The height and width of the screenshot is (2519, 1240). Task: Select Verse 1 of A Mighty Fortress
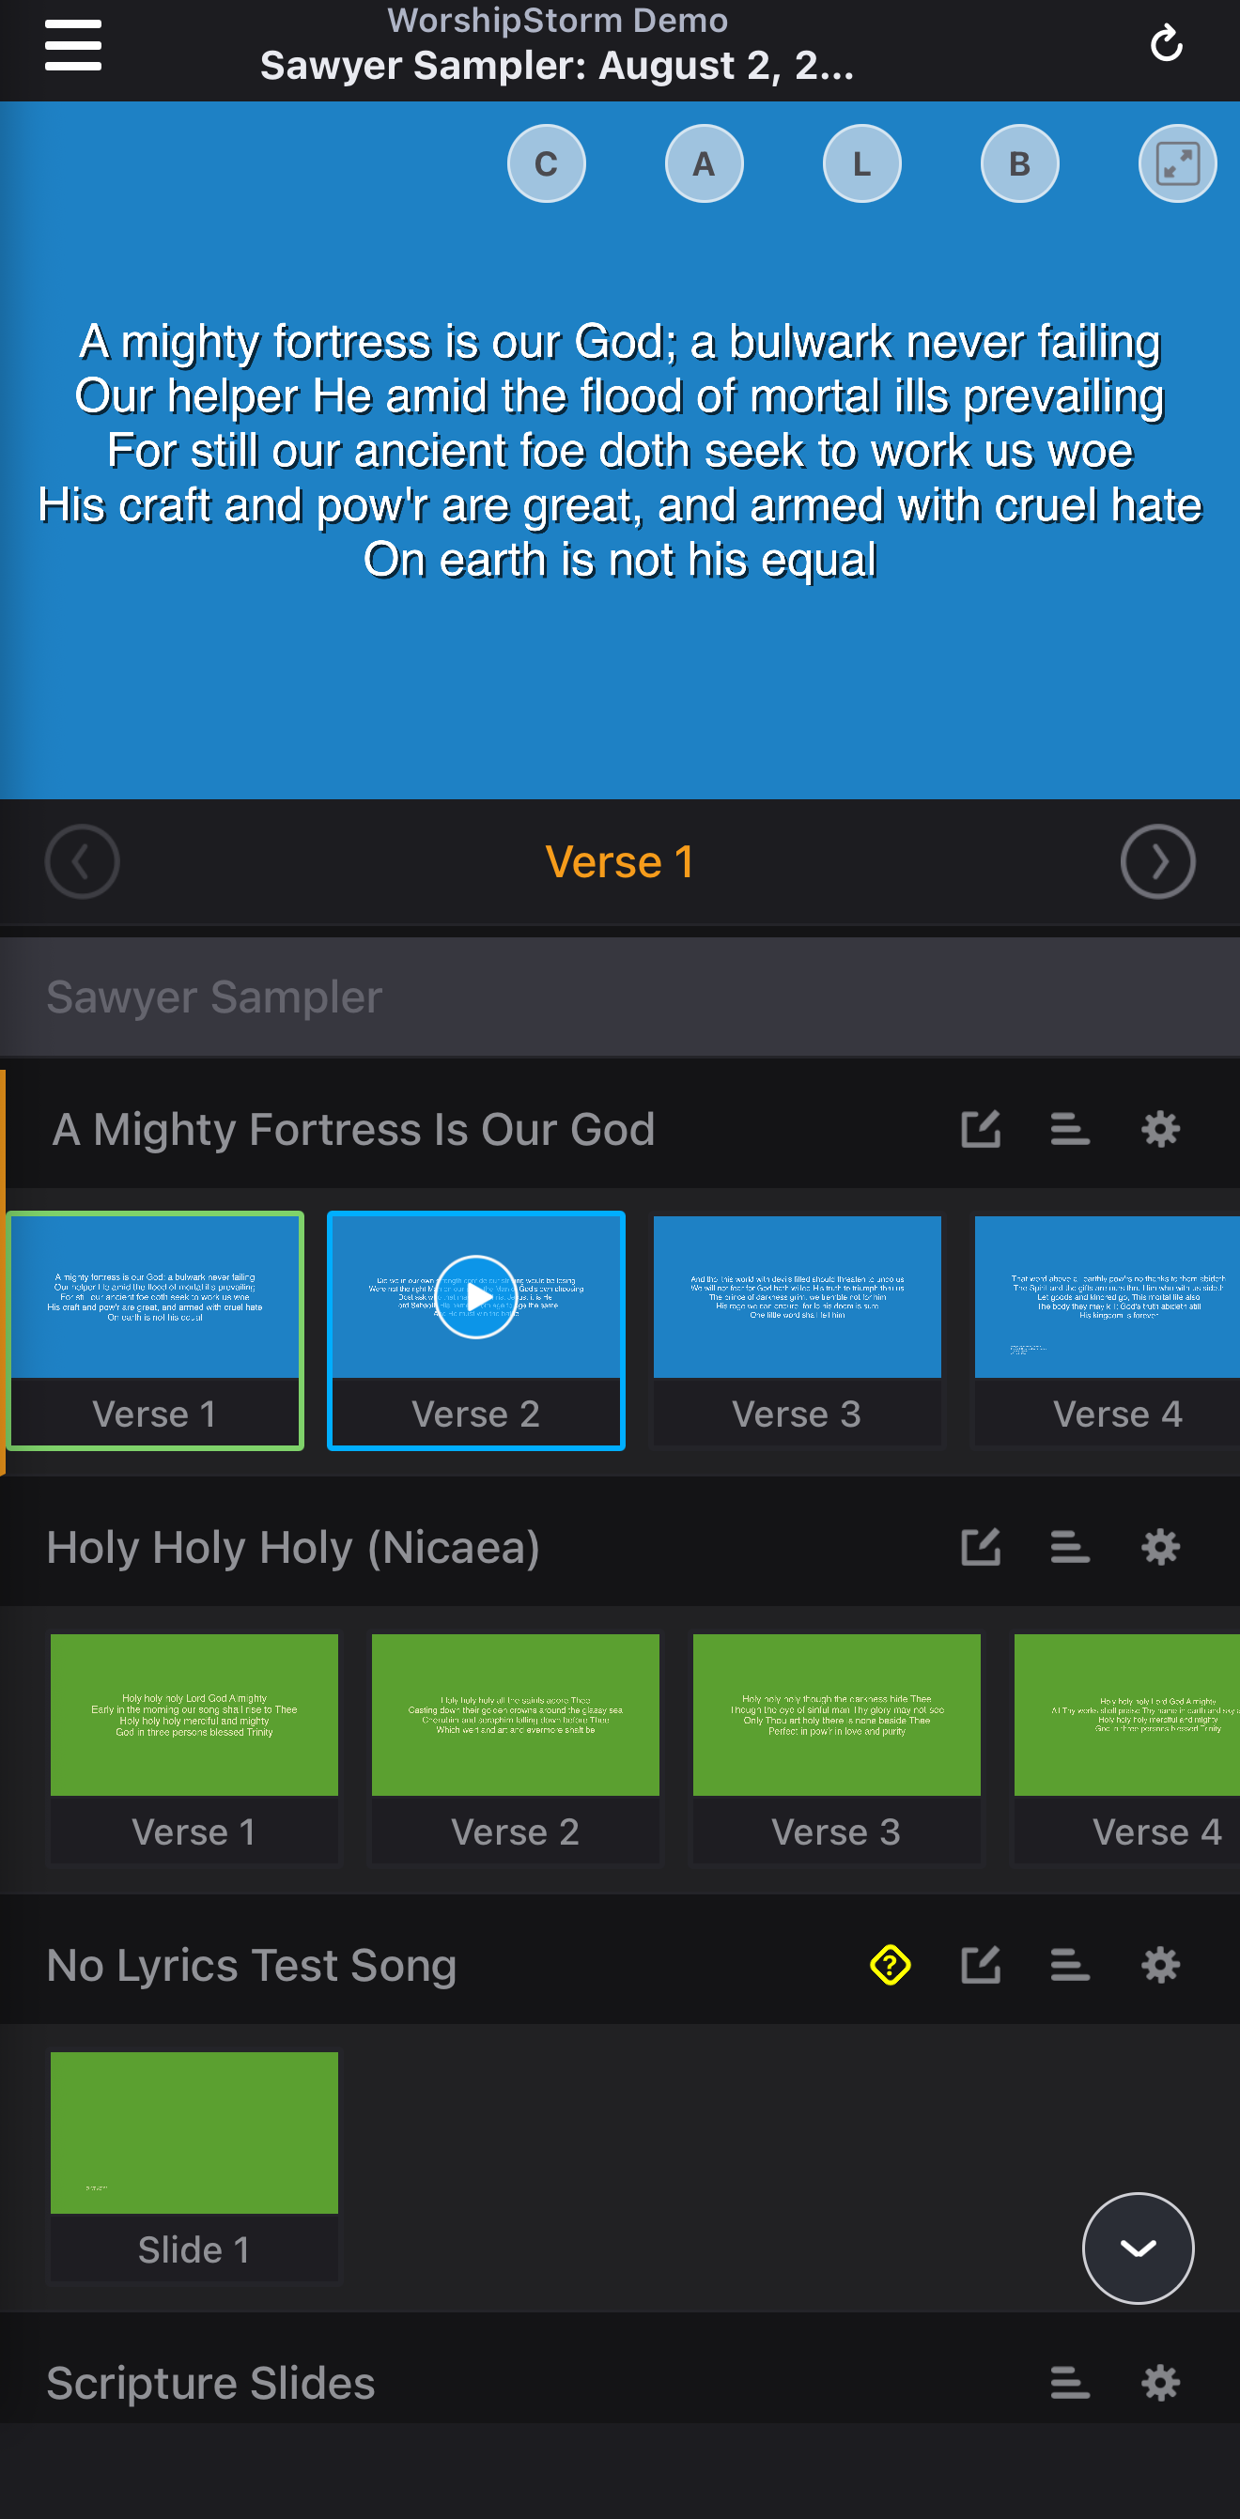pos(156,1330)
